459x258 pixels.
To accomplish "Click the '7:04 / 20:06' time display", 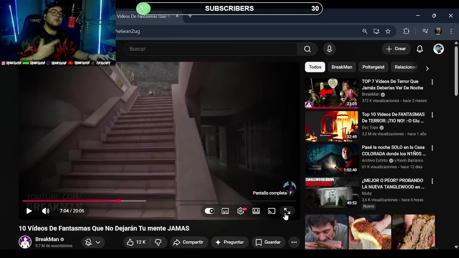I will [x=72, y=211].
